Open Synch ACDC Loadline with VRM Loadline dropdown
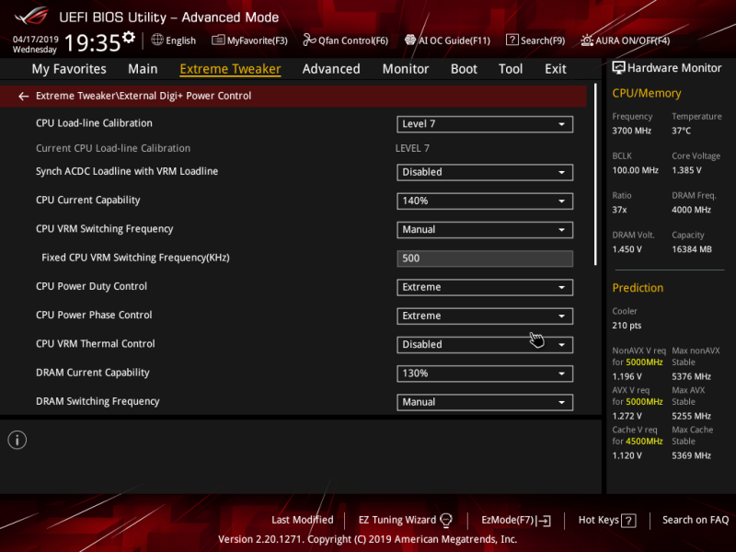Screen dimensions: 736x552 coord(484,172)
